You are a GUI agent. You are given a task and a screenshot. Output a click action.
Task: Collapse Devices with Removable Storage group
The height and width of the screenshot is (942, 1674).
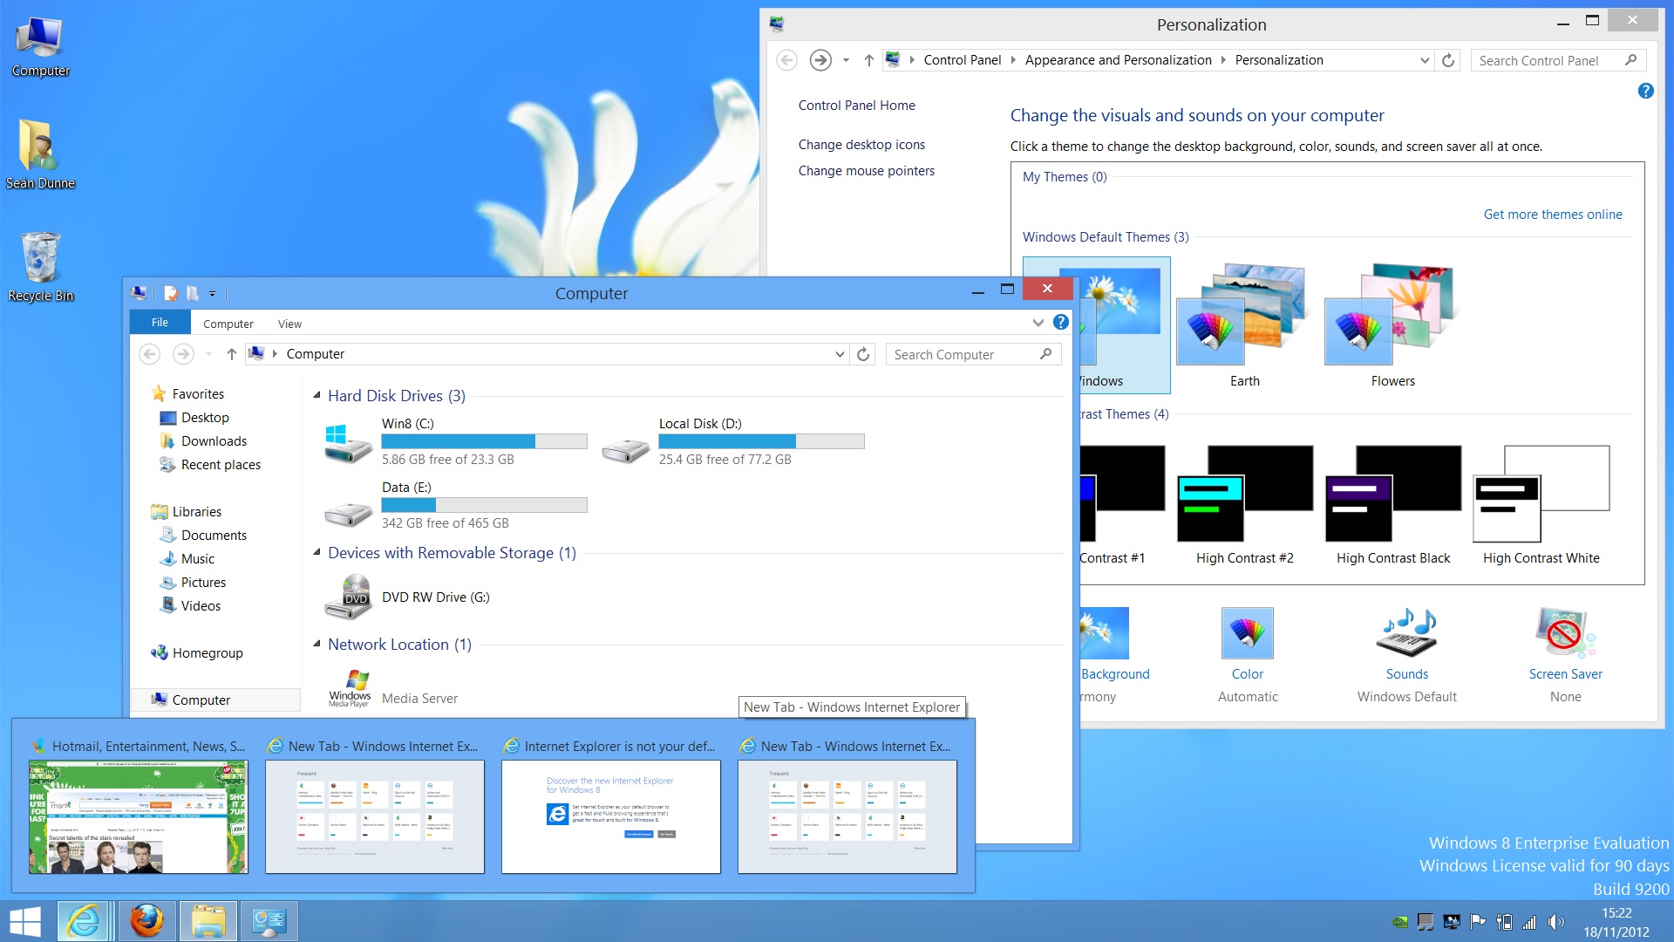pyautogui.click(x=317, y=552)
